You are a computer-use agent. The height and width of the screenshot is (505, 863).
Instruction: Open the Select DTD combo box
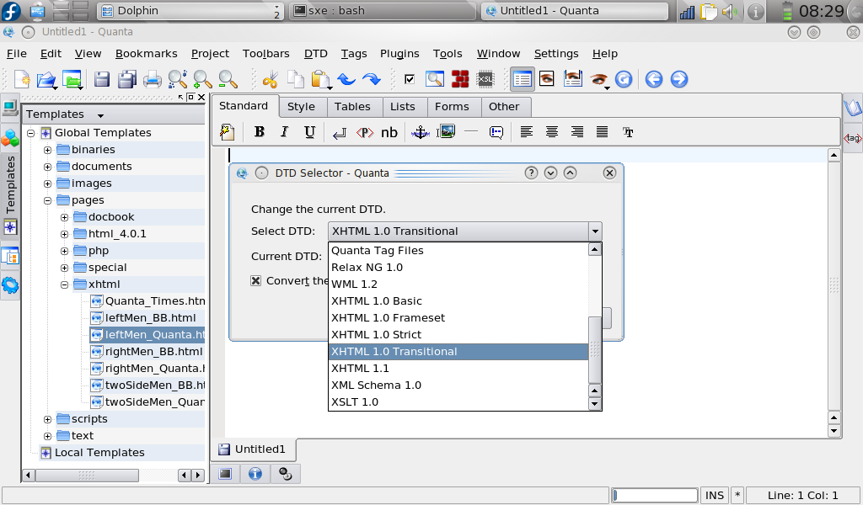click(464, 231)
